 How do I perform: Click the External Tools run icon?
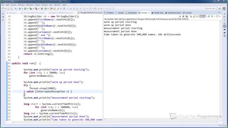[x=36, y=9]
